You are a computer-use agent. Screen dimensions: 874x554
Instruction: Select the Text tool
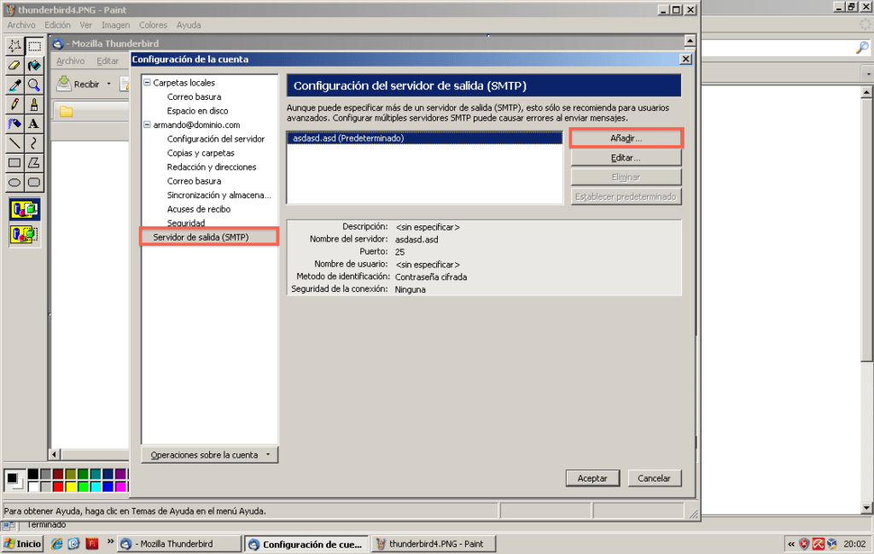(x=34, y=124)
